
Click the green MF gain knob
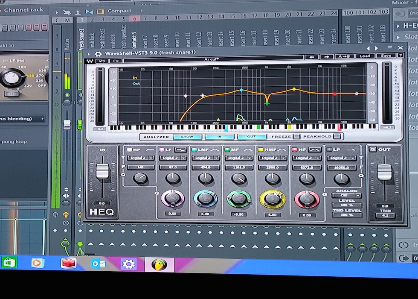(x=238, y=199)
